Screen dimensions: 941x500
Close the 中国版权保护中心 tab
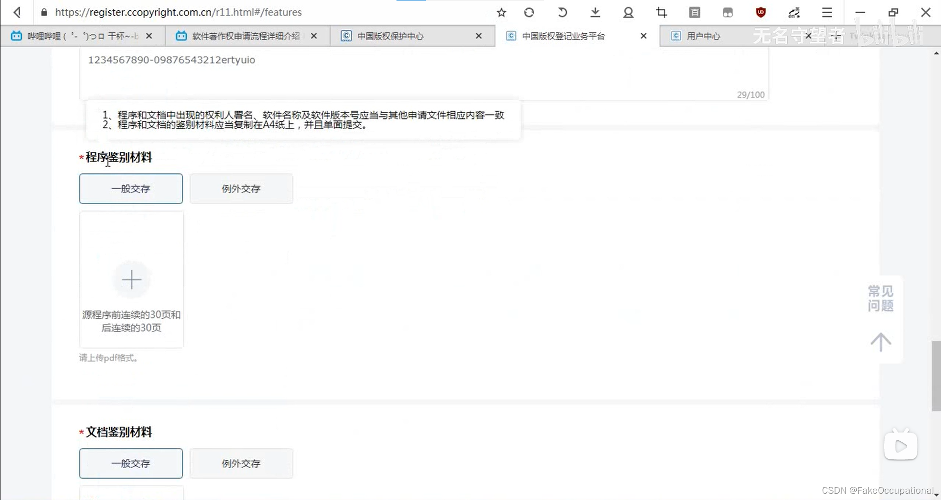pyautogui.click(x=479, y=36)
